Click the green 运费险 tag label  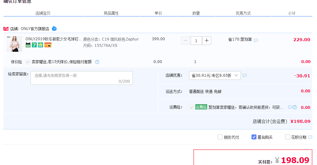click(x=201, y=107)
